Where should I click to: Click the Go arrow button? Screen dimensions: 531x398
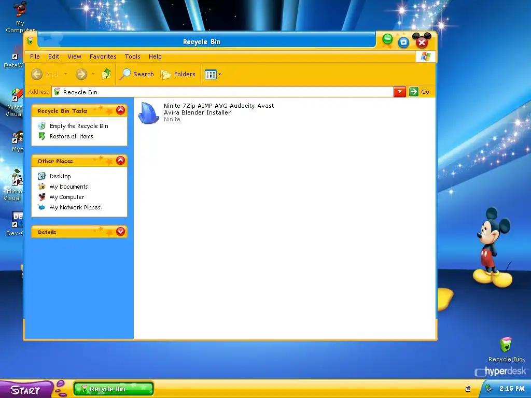click(x=413, y=92)
